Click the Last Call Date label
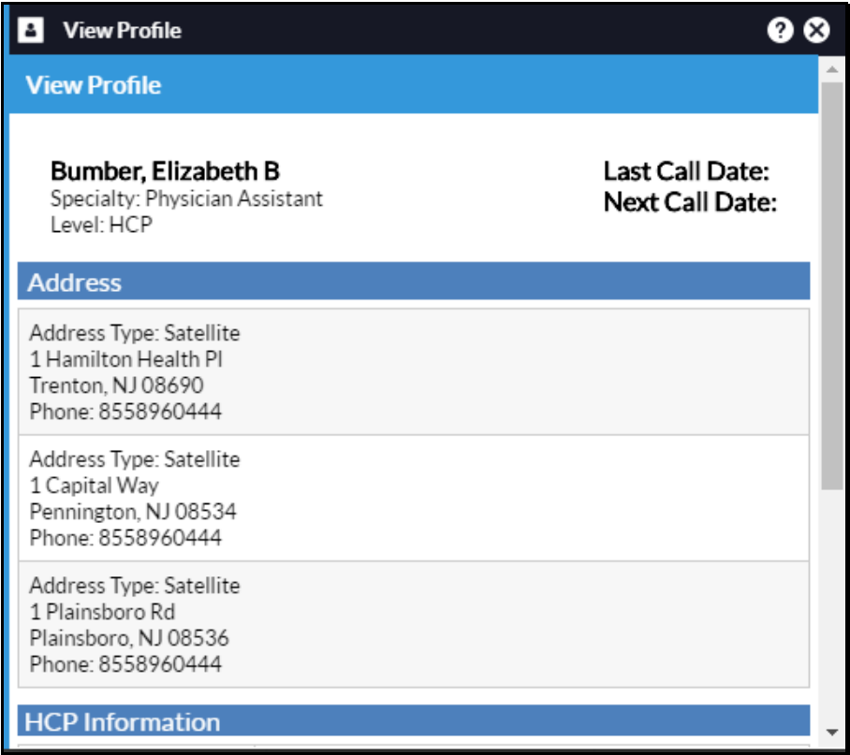This screenshot has height=755, width=850. pos(686,171)
